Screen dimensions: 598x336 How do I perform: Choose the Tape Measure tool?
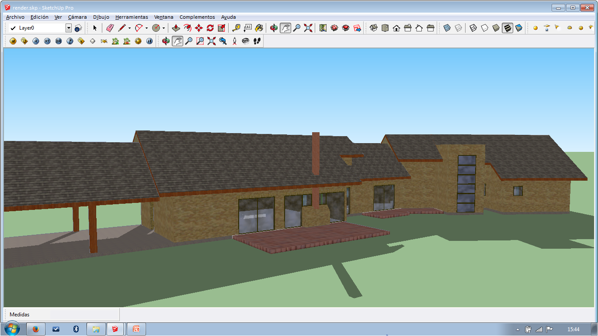[x=236, y=28]
